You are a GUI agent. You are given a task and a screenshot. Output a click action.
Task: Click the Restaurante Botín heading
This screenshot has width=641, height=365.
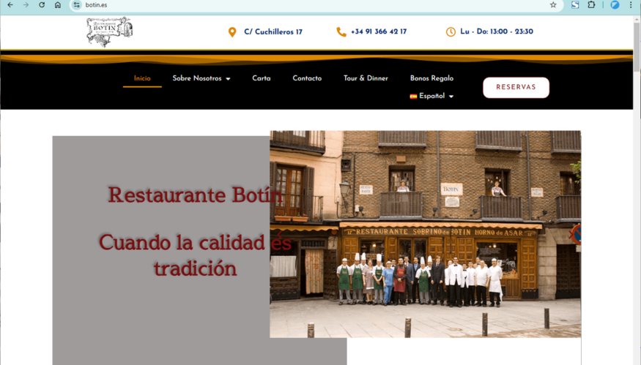(195, 195)
